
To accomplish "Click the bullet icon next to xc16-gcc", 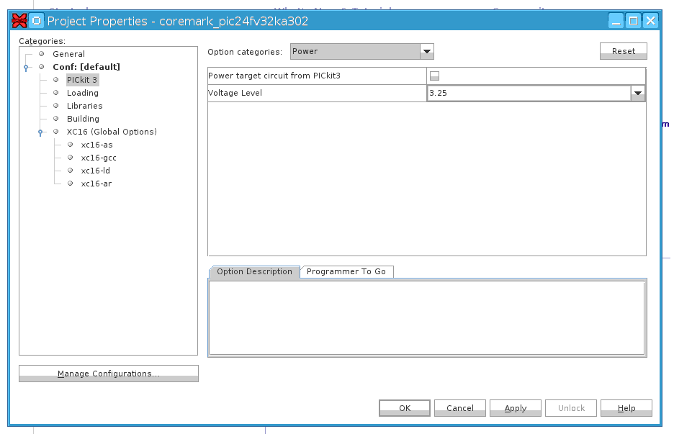I will [71, 158].
